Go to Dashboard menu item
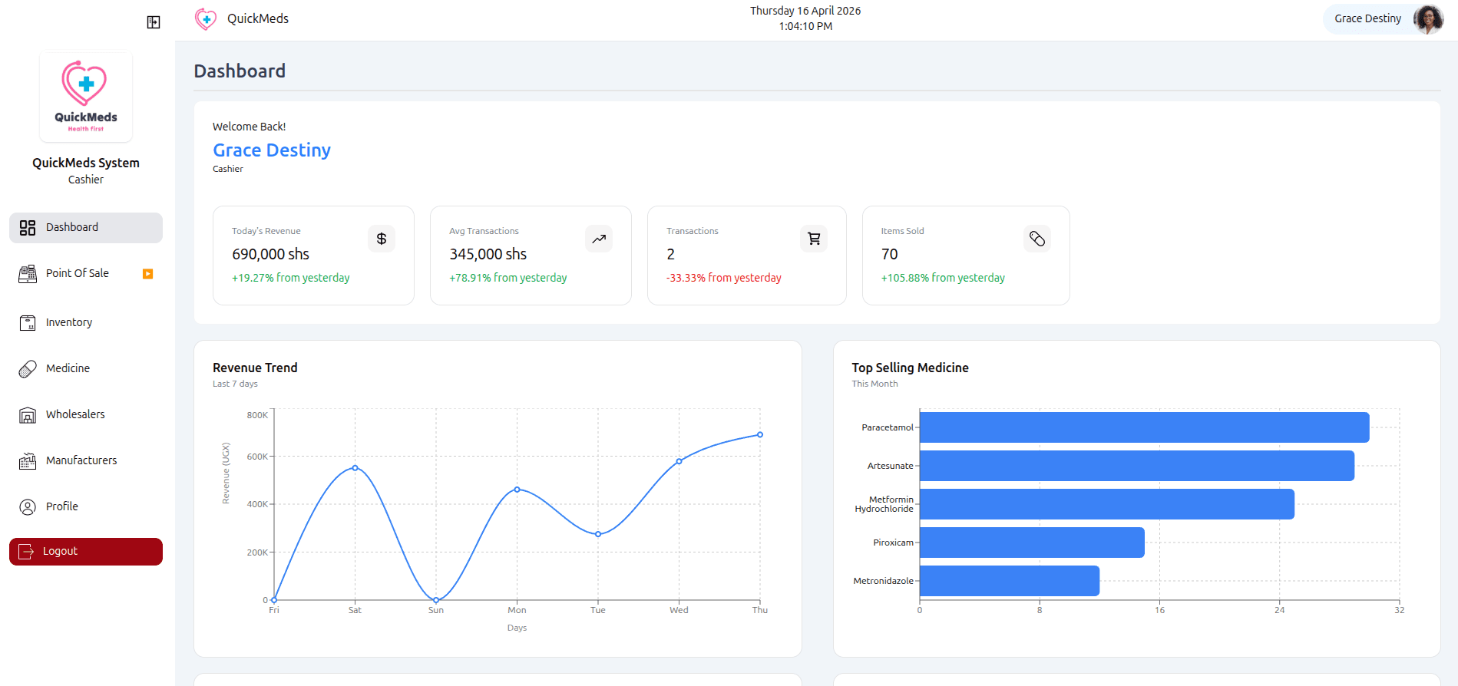This screenshot has width=1458, height=686. 86,228
